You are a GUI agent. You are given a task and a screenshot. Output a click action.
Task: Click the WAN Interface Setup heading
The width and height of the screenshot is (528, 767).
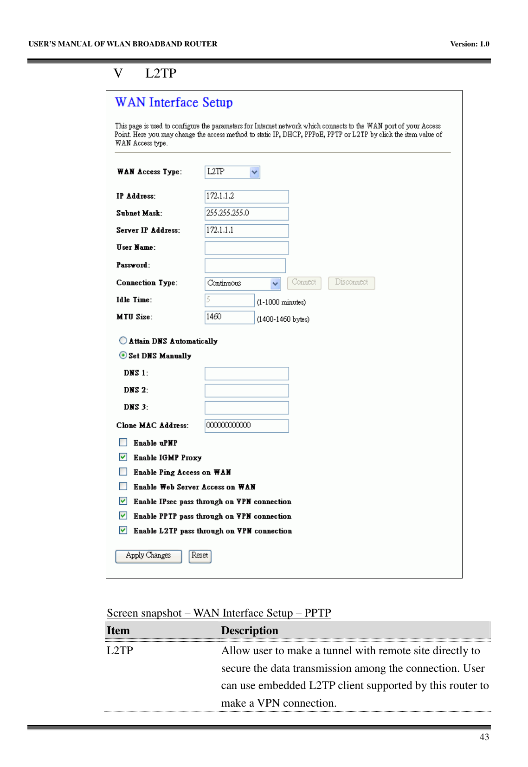(x=174, y=103)
